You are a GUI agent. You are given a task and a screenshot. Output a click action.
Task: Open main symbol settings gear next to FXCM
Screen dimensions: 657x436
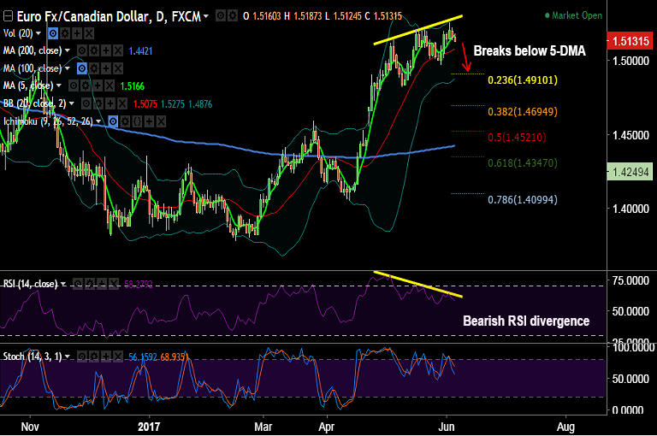[x=233, y=16]
